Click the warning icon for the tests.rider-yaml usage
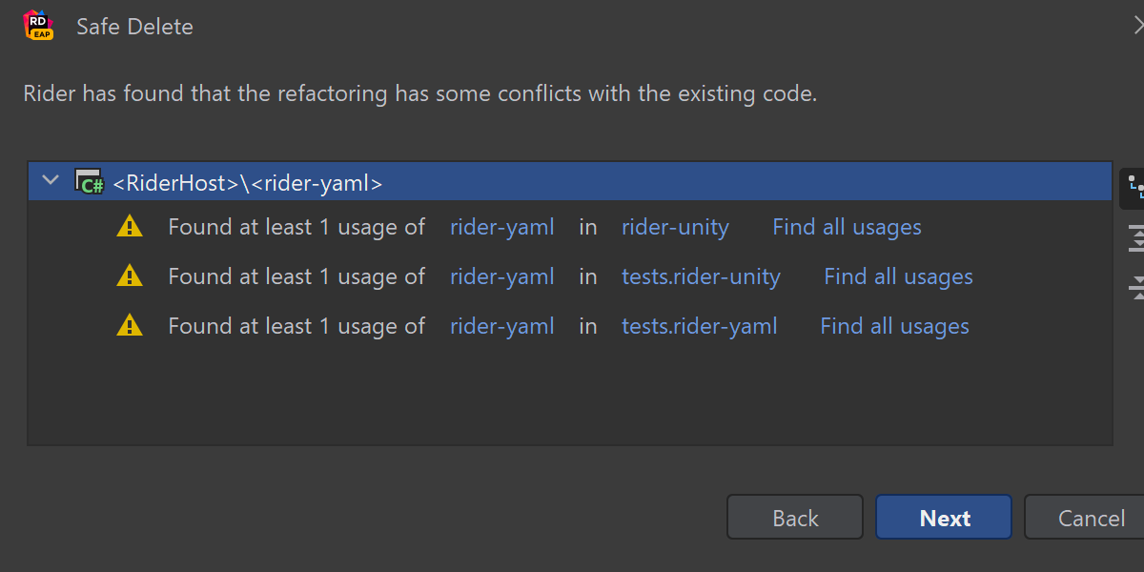This screenshot has height=572, width=1144. [129, 326]
